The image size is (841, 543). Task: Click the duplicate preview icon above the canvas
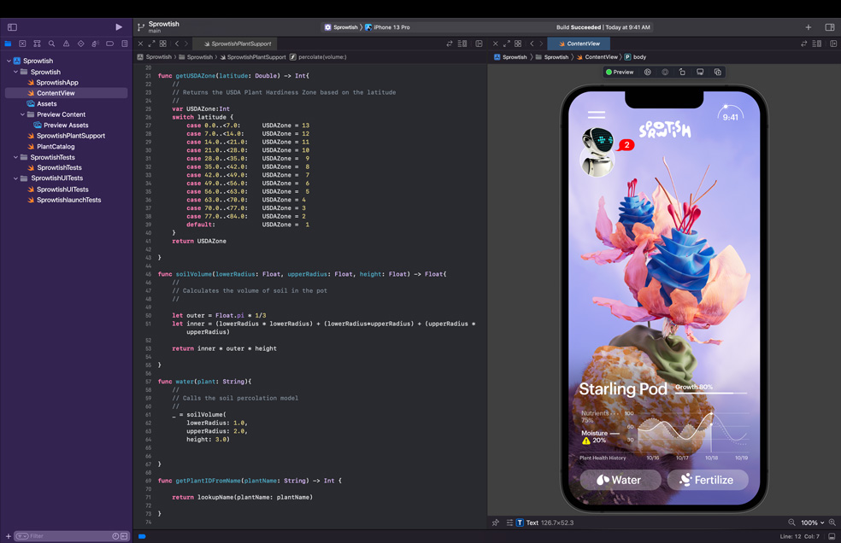[x=718, y=72]
